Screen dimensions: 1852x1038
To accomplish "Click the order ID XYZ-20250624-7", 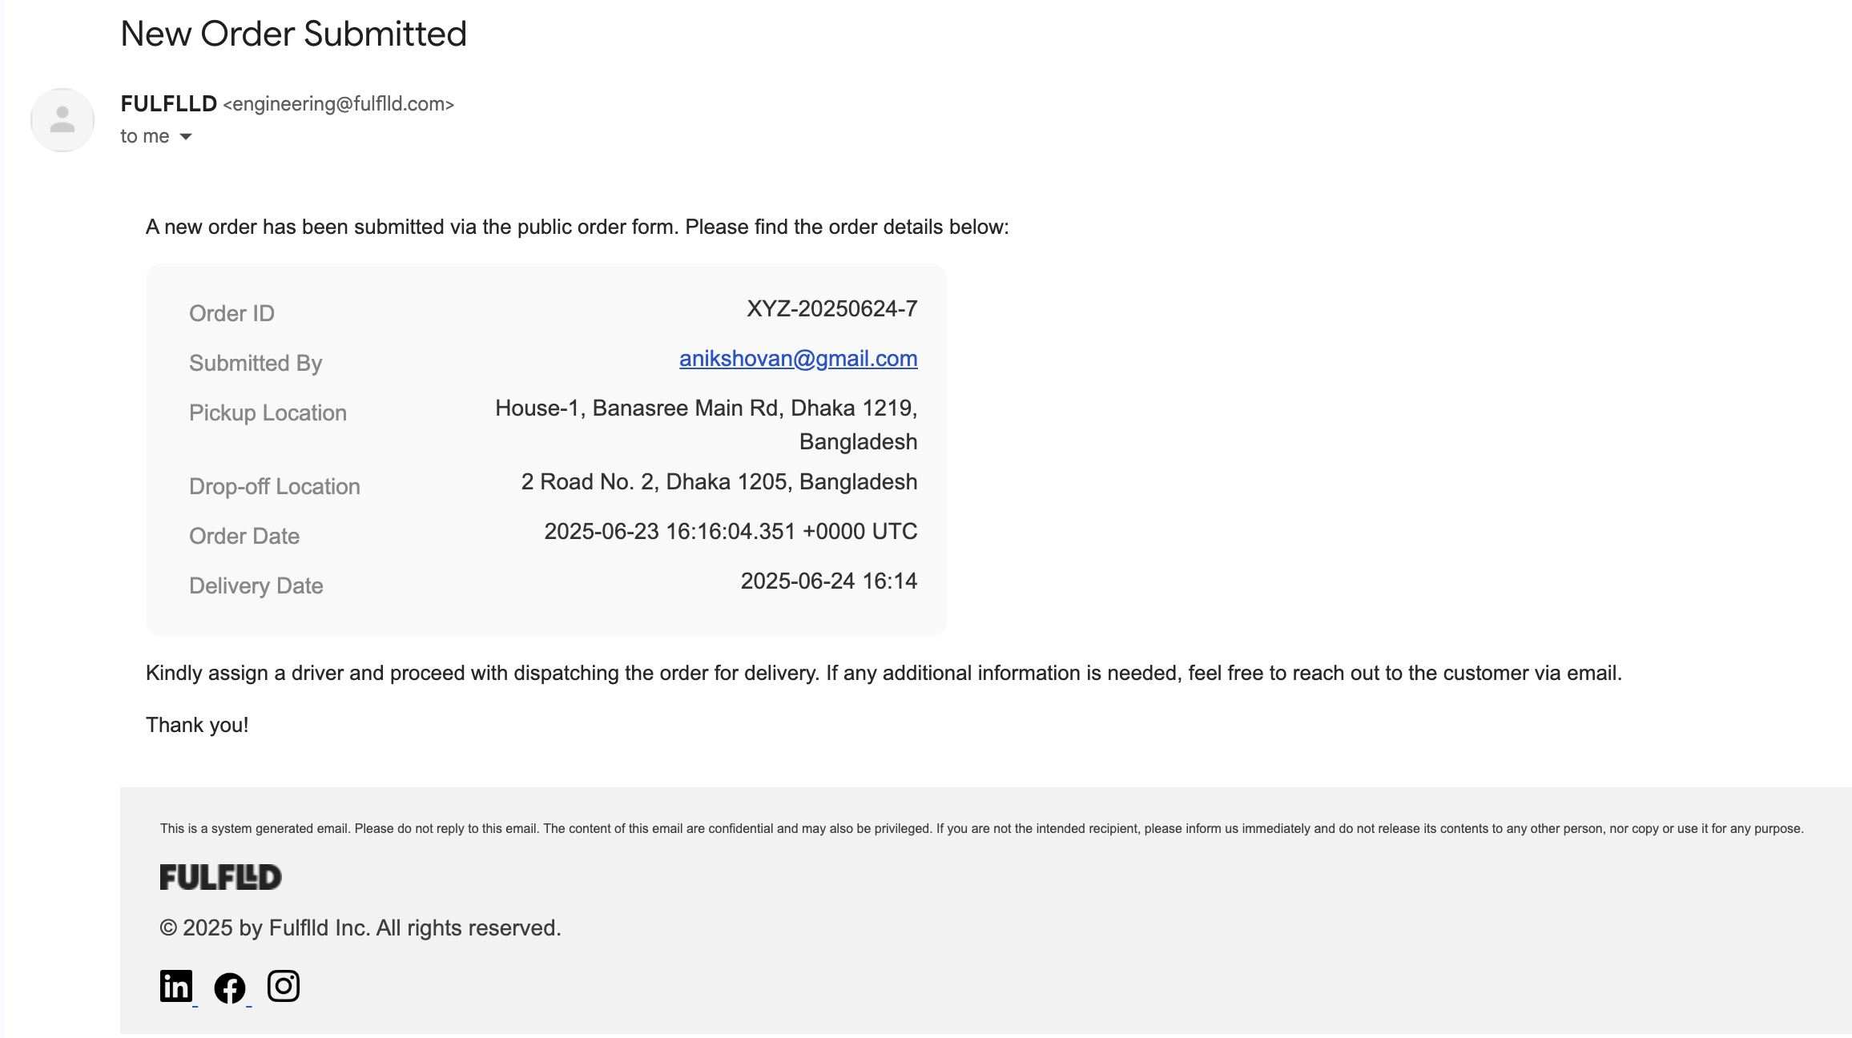I will tap(832, 309).
